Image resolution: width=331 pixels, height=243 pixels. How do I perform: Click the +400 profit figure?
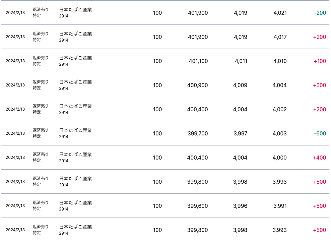319,158
